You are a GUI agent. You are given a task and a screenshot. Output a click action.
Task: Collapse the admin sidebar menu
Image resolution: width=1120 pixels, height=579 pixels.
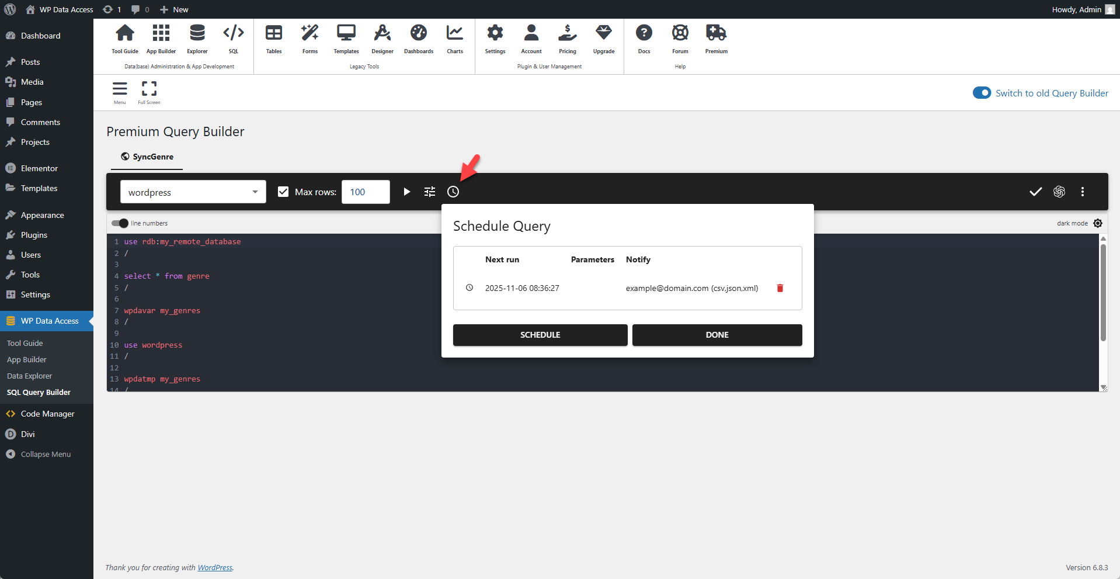coord(45,454)
